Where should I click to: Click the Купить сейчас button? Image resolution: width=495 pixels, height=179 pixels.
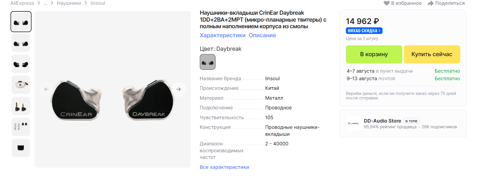pos(432,54)
